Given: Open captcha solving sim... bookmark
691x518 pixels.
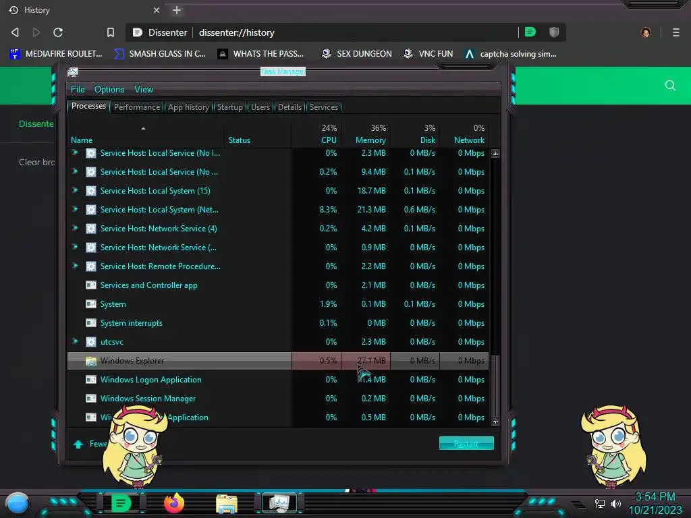Looking at the screenshot, I should pyautogui.click(x=511, y=54).
